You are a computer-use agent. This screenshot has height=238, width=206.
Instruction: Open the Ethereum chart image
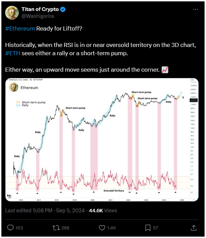point(102,140)
